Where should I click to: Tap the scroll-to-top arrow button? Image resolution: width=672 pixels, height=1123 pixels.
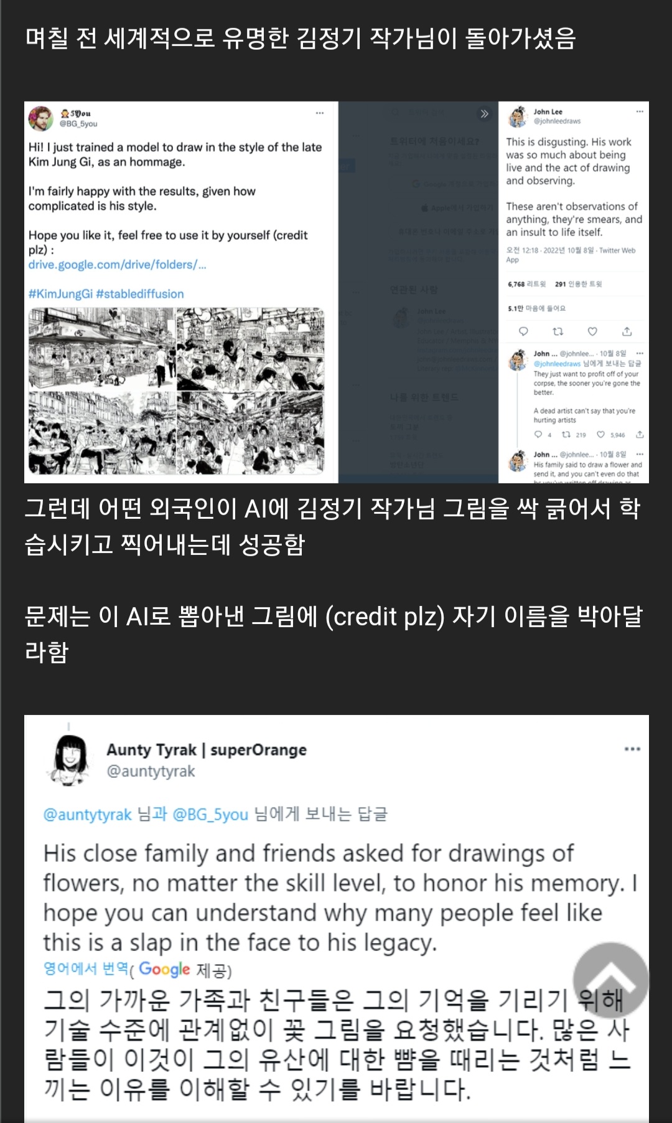point(610,980)
